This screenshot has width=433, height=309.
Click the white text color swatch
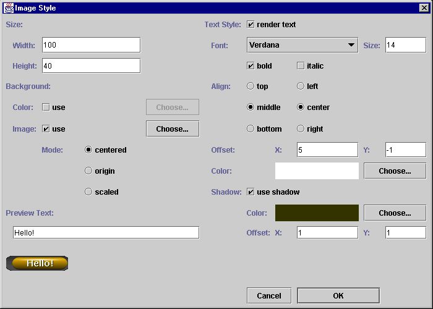(317, 171)
